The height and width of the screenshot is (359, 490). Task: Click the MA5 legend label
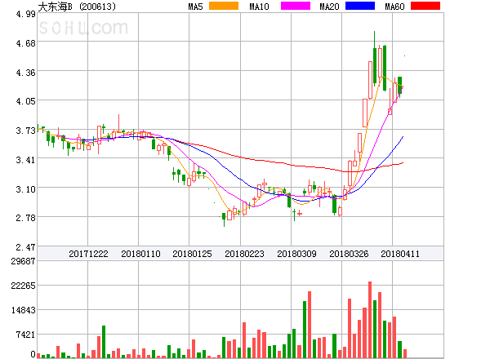click(x=196, y=7)
